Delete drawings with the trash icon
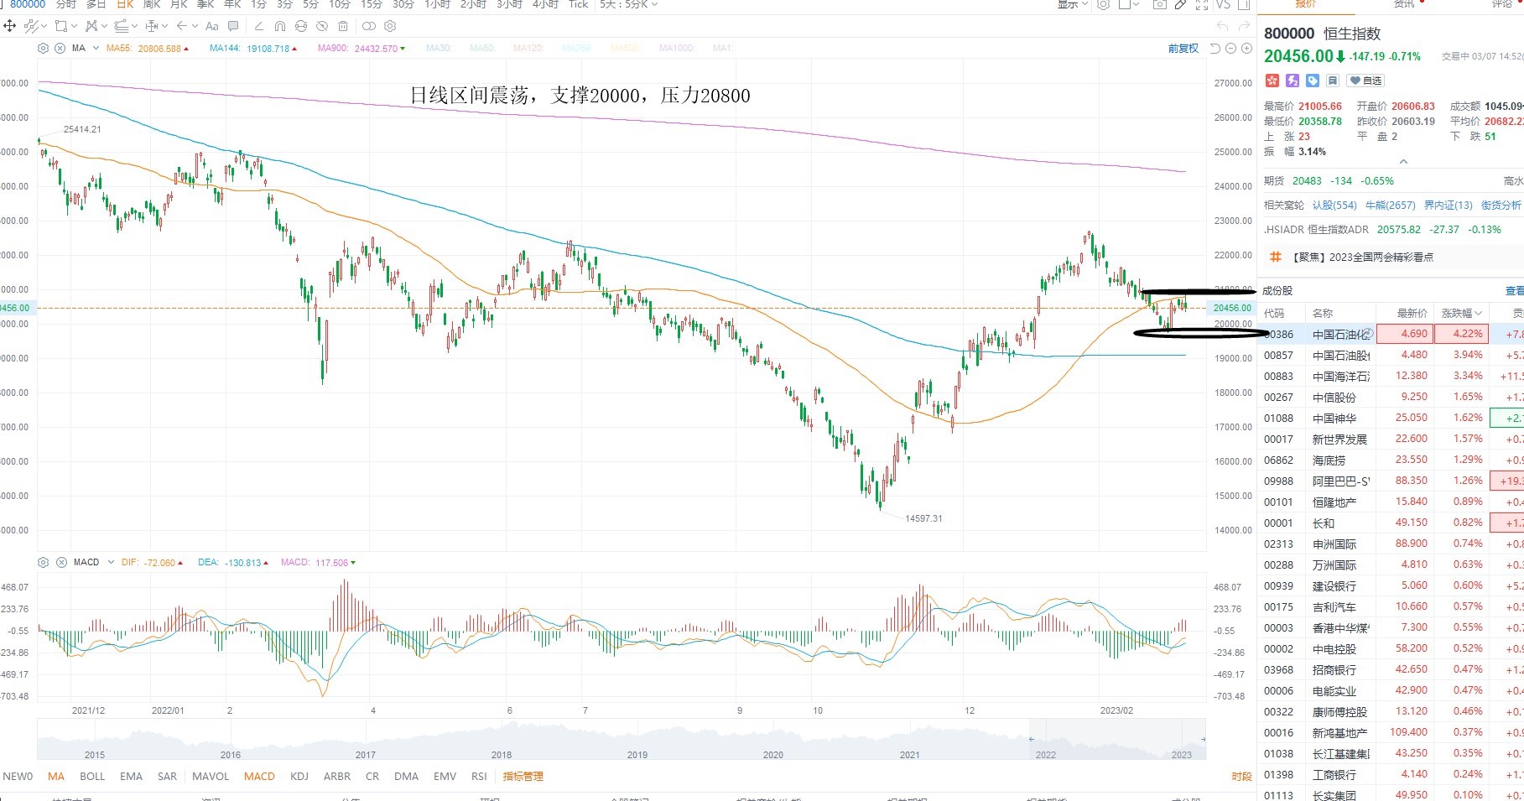The image size is (1524, 801). point(342,26)
